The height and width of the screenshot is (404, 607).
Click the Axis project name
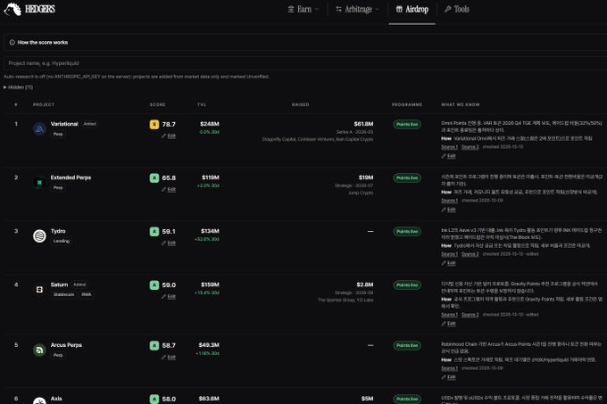pos(56,399)
